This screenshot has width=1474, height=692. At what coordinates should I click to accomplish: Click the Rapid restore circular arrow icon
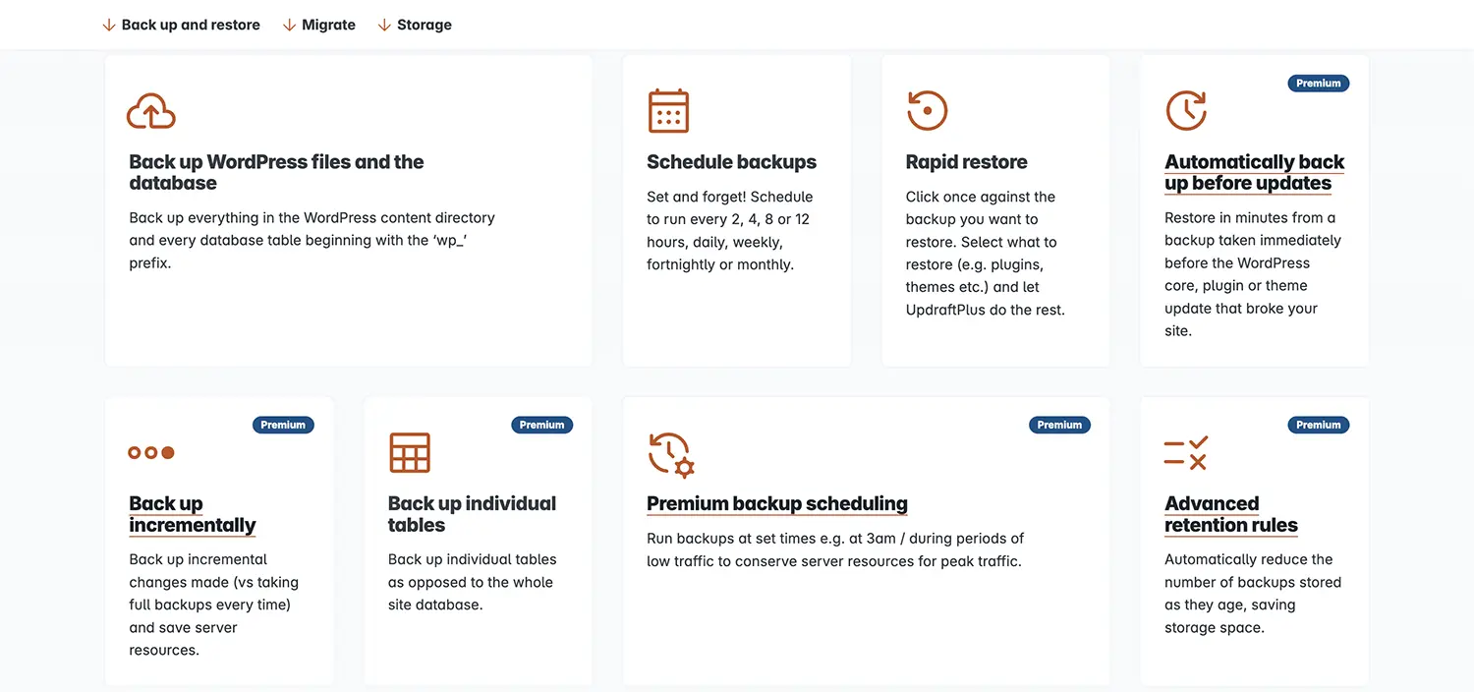point(927,110)
